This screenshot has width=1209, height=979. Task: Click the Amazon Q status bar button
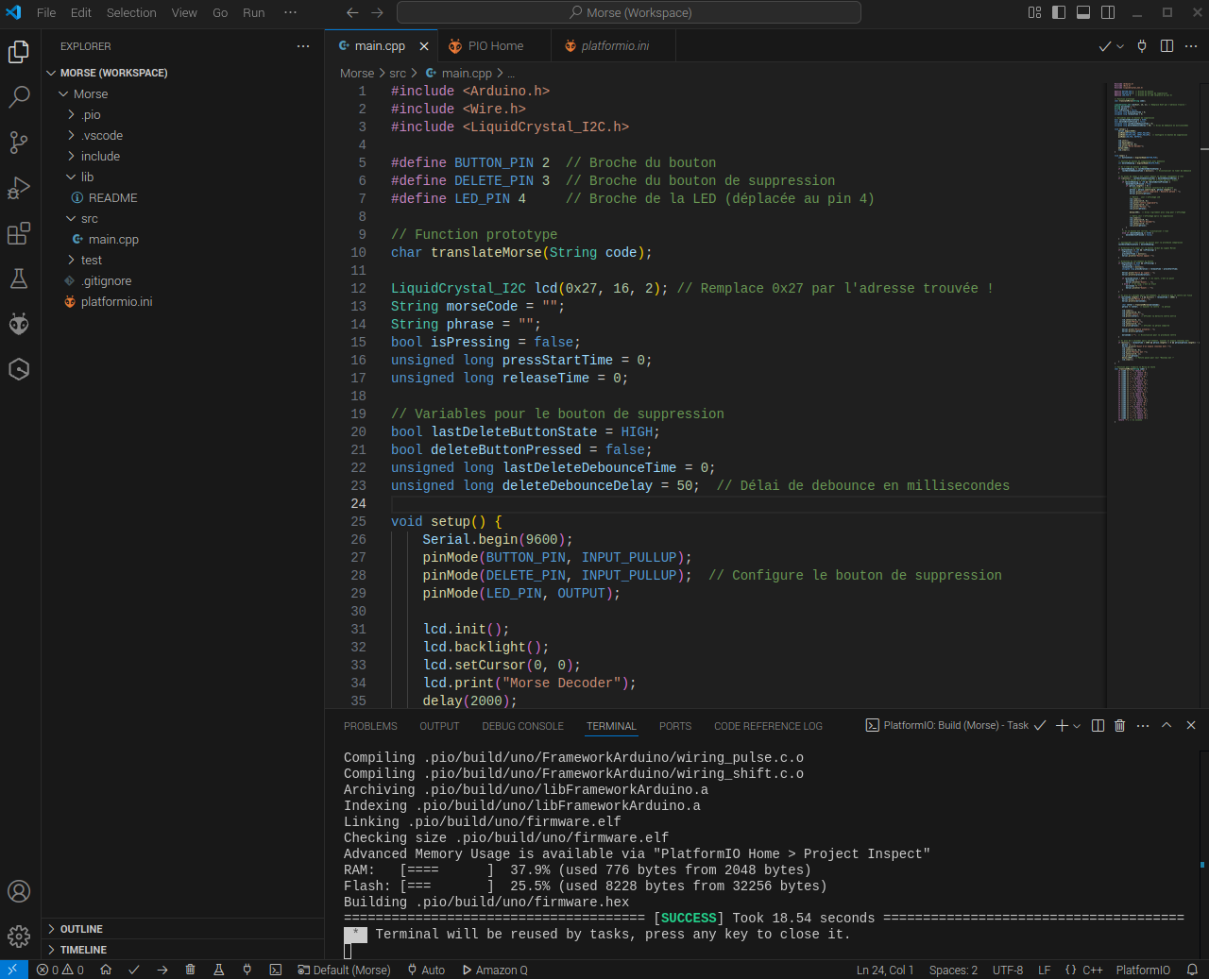pyautogui.click(x=495, y=970)
